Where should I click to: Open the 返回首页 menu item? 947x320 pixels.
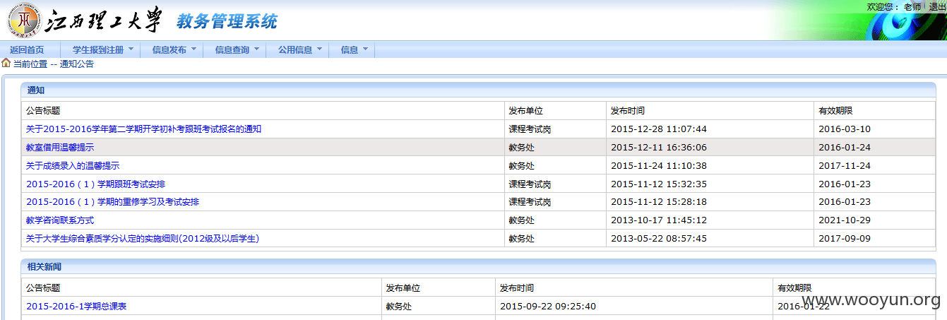[27, 50]
